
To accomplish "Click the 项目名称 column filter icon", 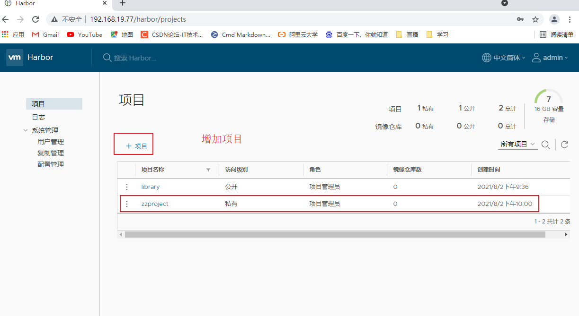I will [x=208, y=170].
